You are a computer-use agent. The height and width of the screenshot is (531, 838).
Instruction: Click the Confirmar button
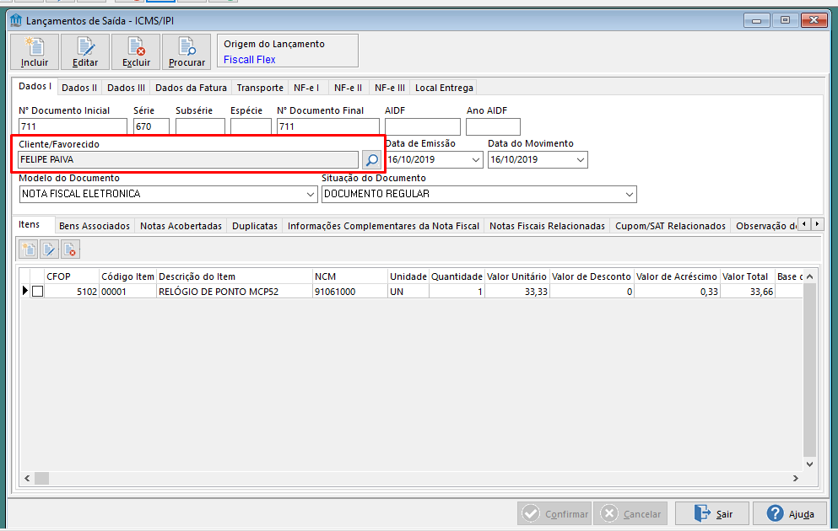tap(554, 514)
